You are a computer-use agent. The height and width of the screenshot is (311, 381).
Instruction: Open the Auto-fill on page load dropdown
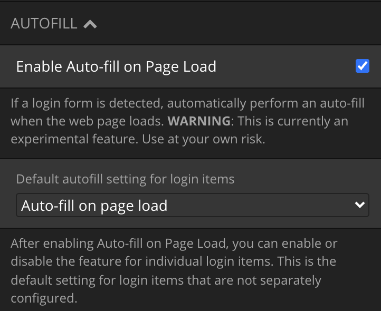(193, 205)
